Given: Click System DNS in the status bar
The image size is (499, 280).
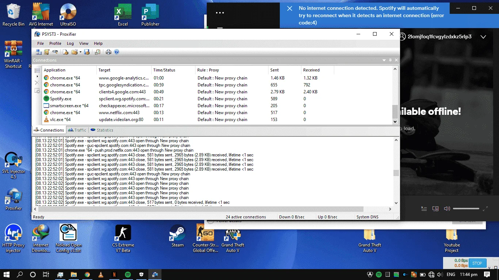Looking at the screenshot, I should (367, 217).
